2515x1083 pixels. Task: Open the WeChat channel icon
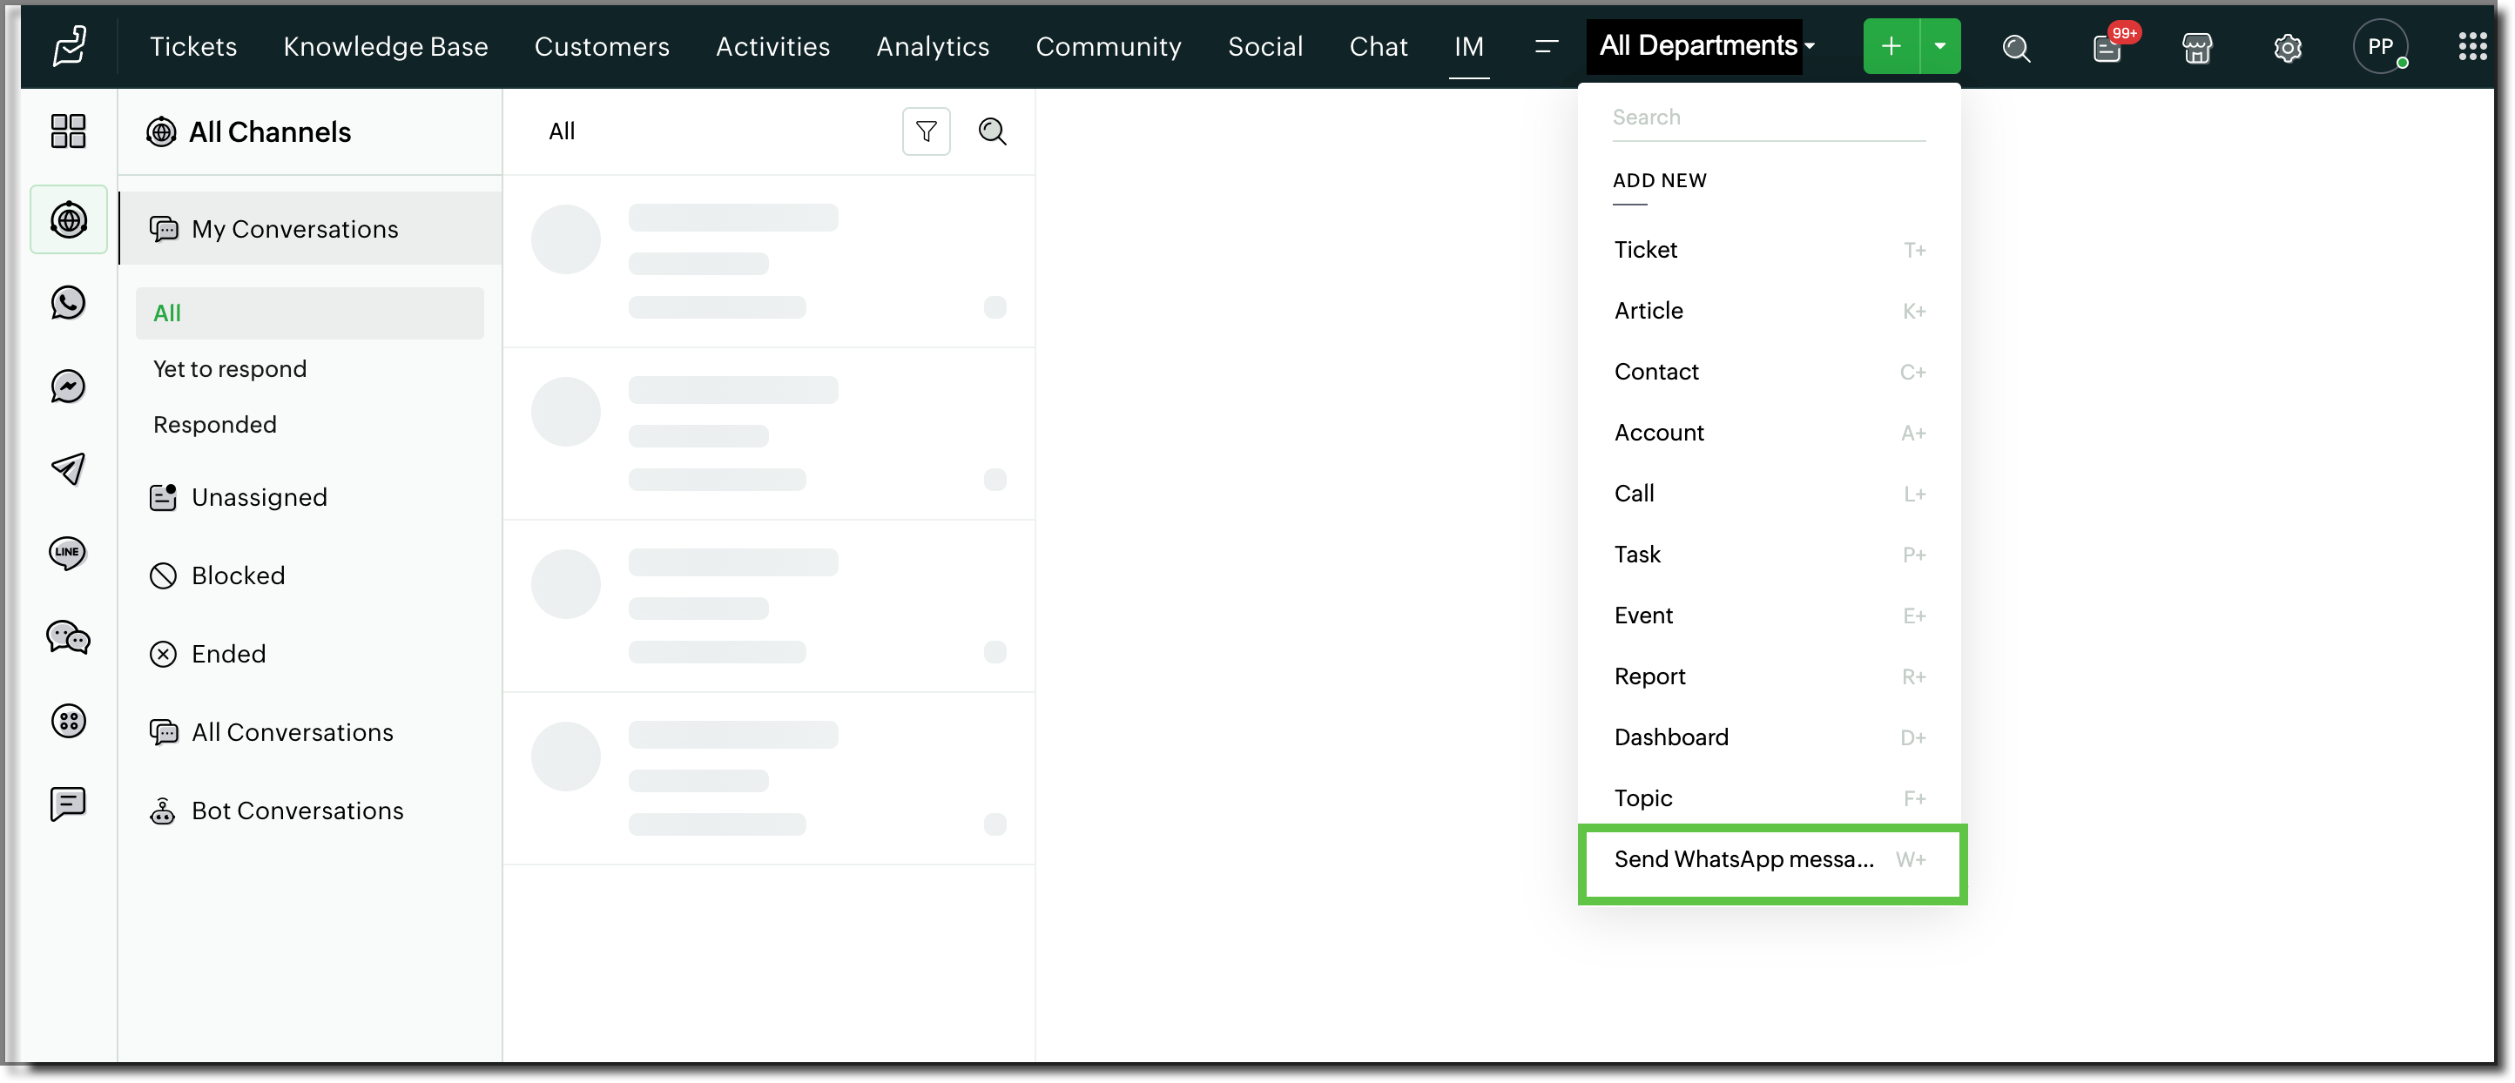[x=68, y=637]
